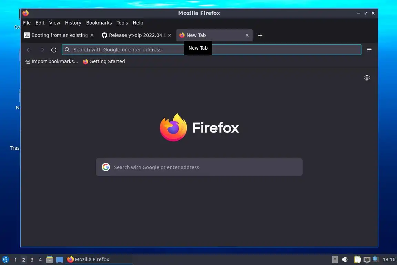Close the Booting from an existing tab

[92, 35]
